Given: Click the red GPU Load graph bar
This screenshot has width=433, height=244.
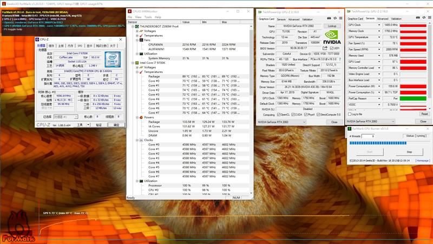Looking at the screenshot, I should (x=413, y=62).
